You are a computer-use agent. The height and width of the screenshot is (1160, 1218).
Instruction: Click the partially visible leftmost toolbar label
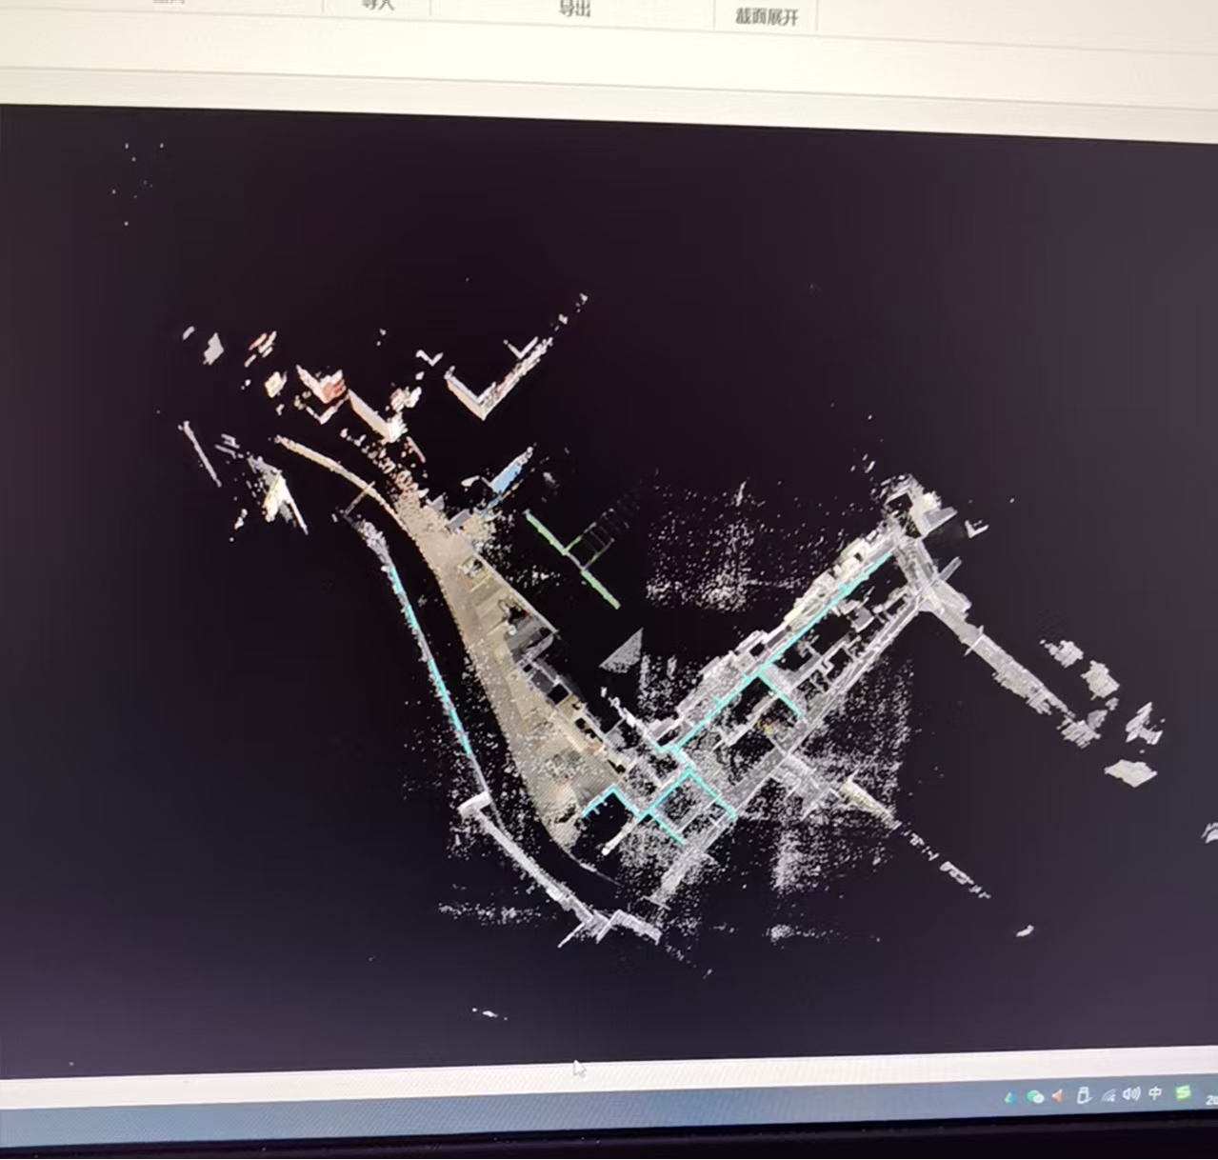[x=170, y=4]
